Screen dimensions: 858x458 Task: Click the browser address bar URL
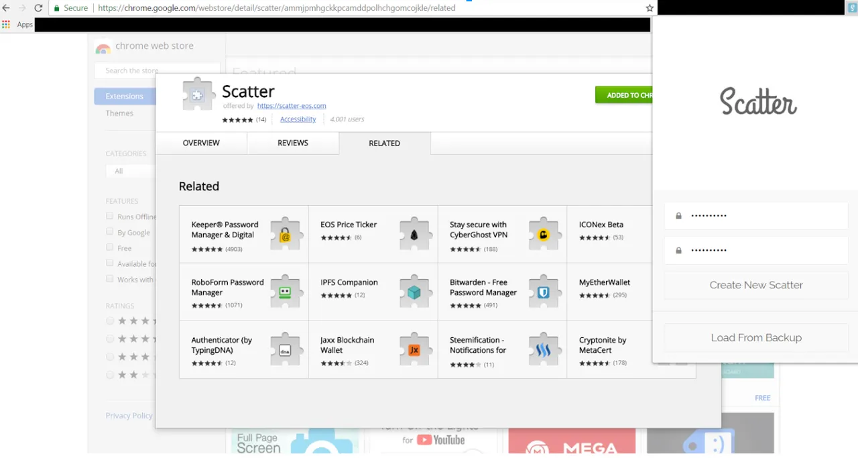[x=277, y=8]
